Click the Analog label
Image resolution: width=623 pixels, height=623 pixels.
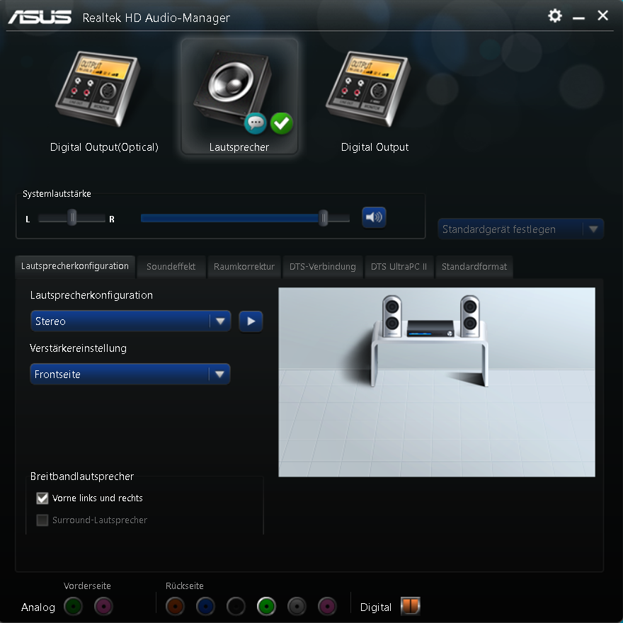[38, 607]
